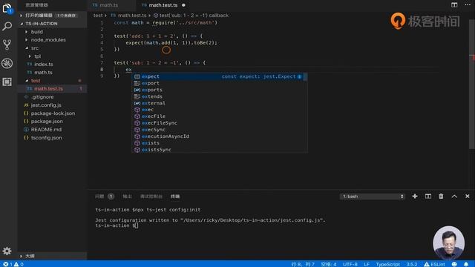Image resolution: width=475 pixels, height=267 pixels.
Task: Open notifications bell in status bar
Action: 466,264
